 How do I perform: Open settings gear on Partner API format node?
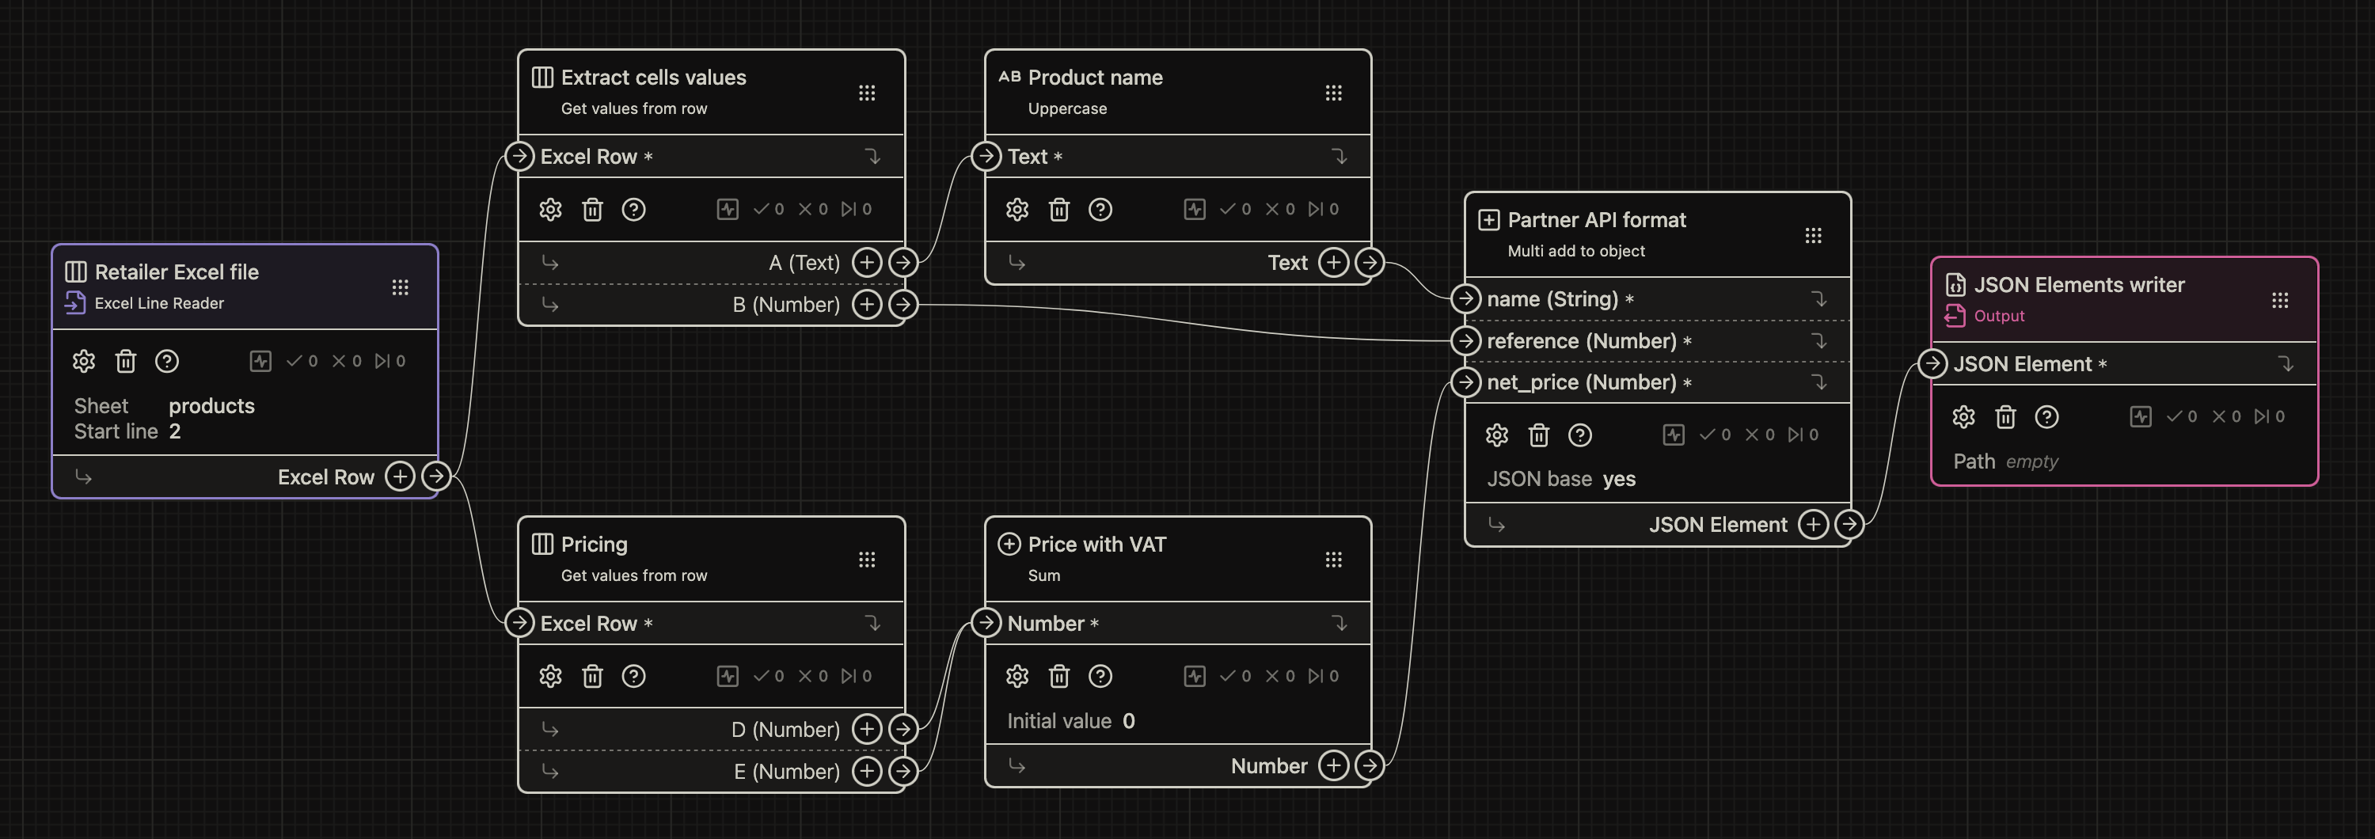(1497, 435)
